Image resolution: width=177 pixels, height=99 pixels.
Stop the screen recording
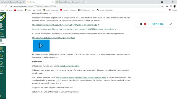pyautogui.click(x=145, y=24)
